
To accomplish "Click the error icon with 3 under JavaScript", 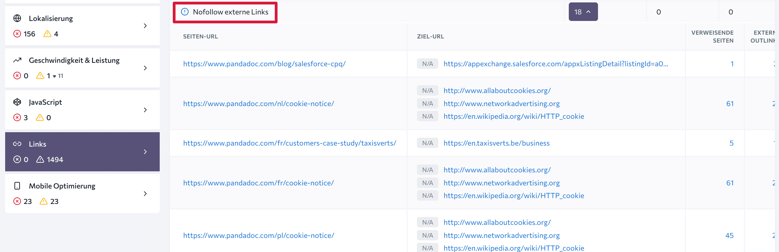I will coord(17,117).
